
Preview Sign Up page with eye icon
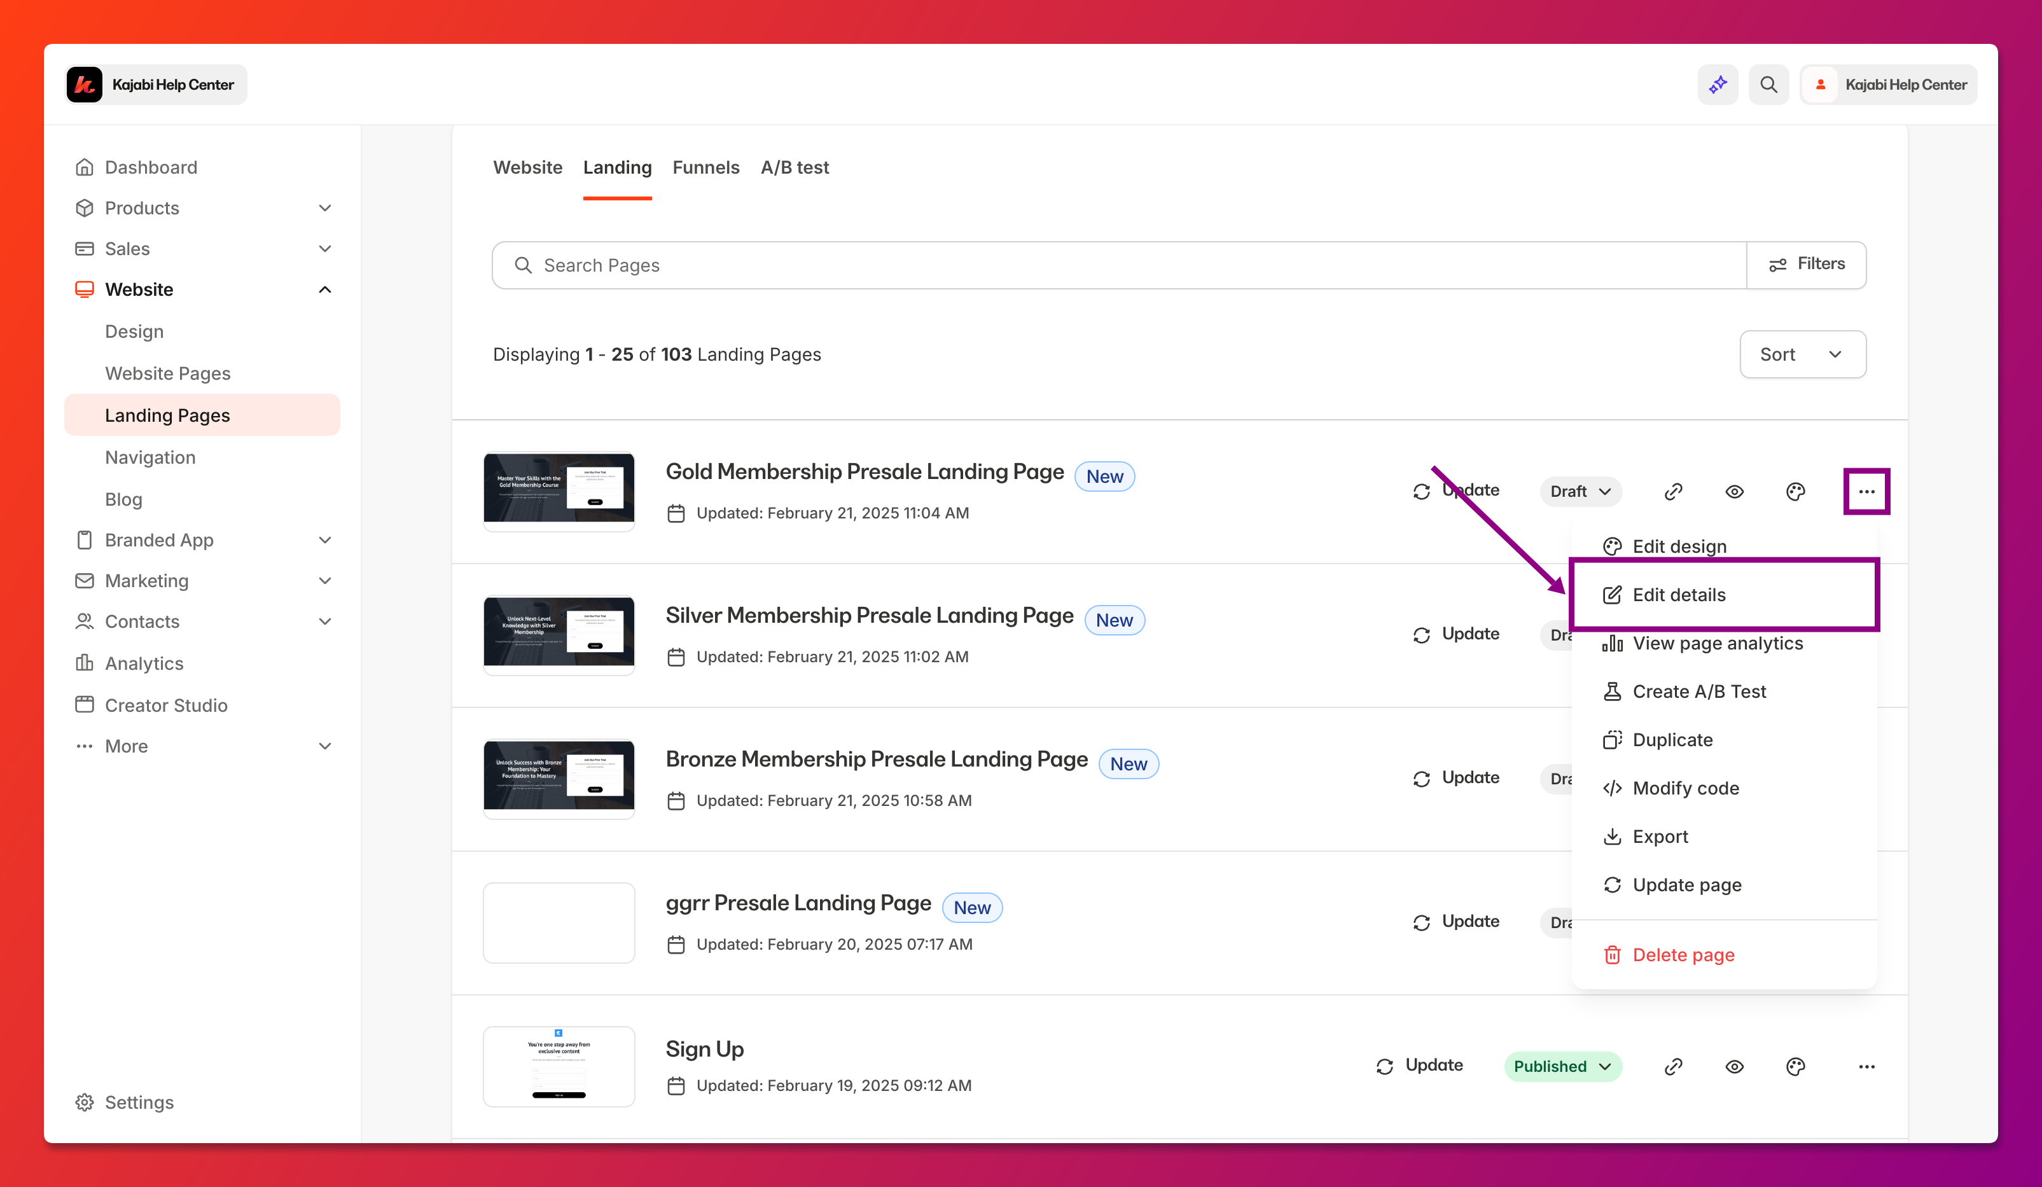pyautogui.click(x=1734, y=1066)
